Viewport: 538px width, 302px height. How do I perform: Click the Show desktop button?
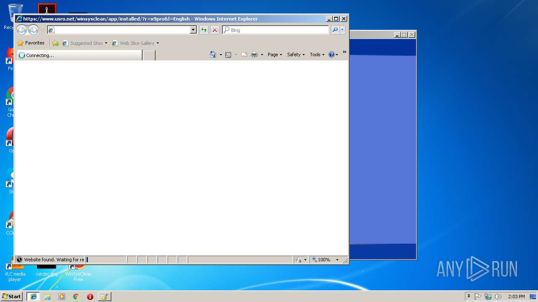[533, 297]
